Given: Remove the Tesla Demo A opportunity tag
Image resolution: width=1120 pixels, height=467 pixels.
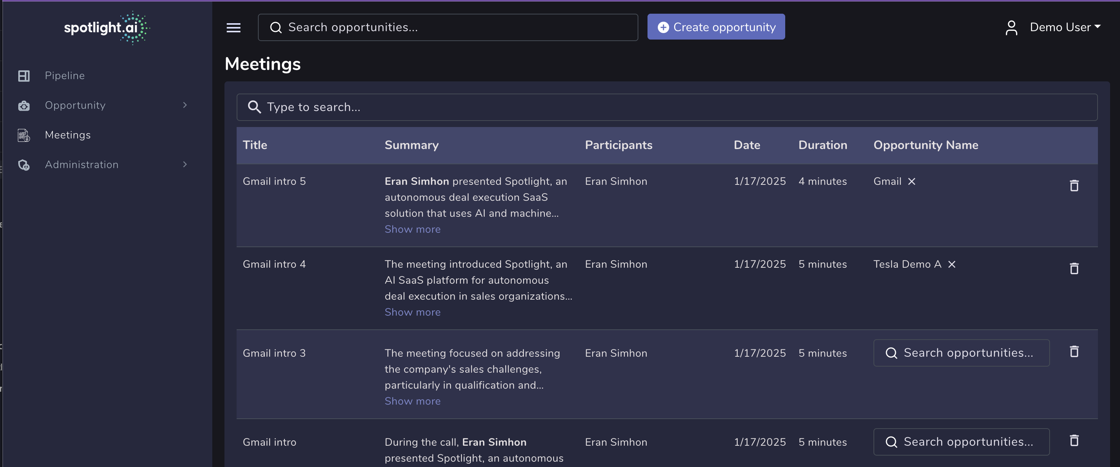Looking at the screenshot, I should click(x=952, y=264).
